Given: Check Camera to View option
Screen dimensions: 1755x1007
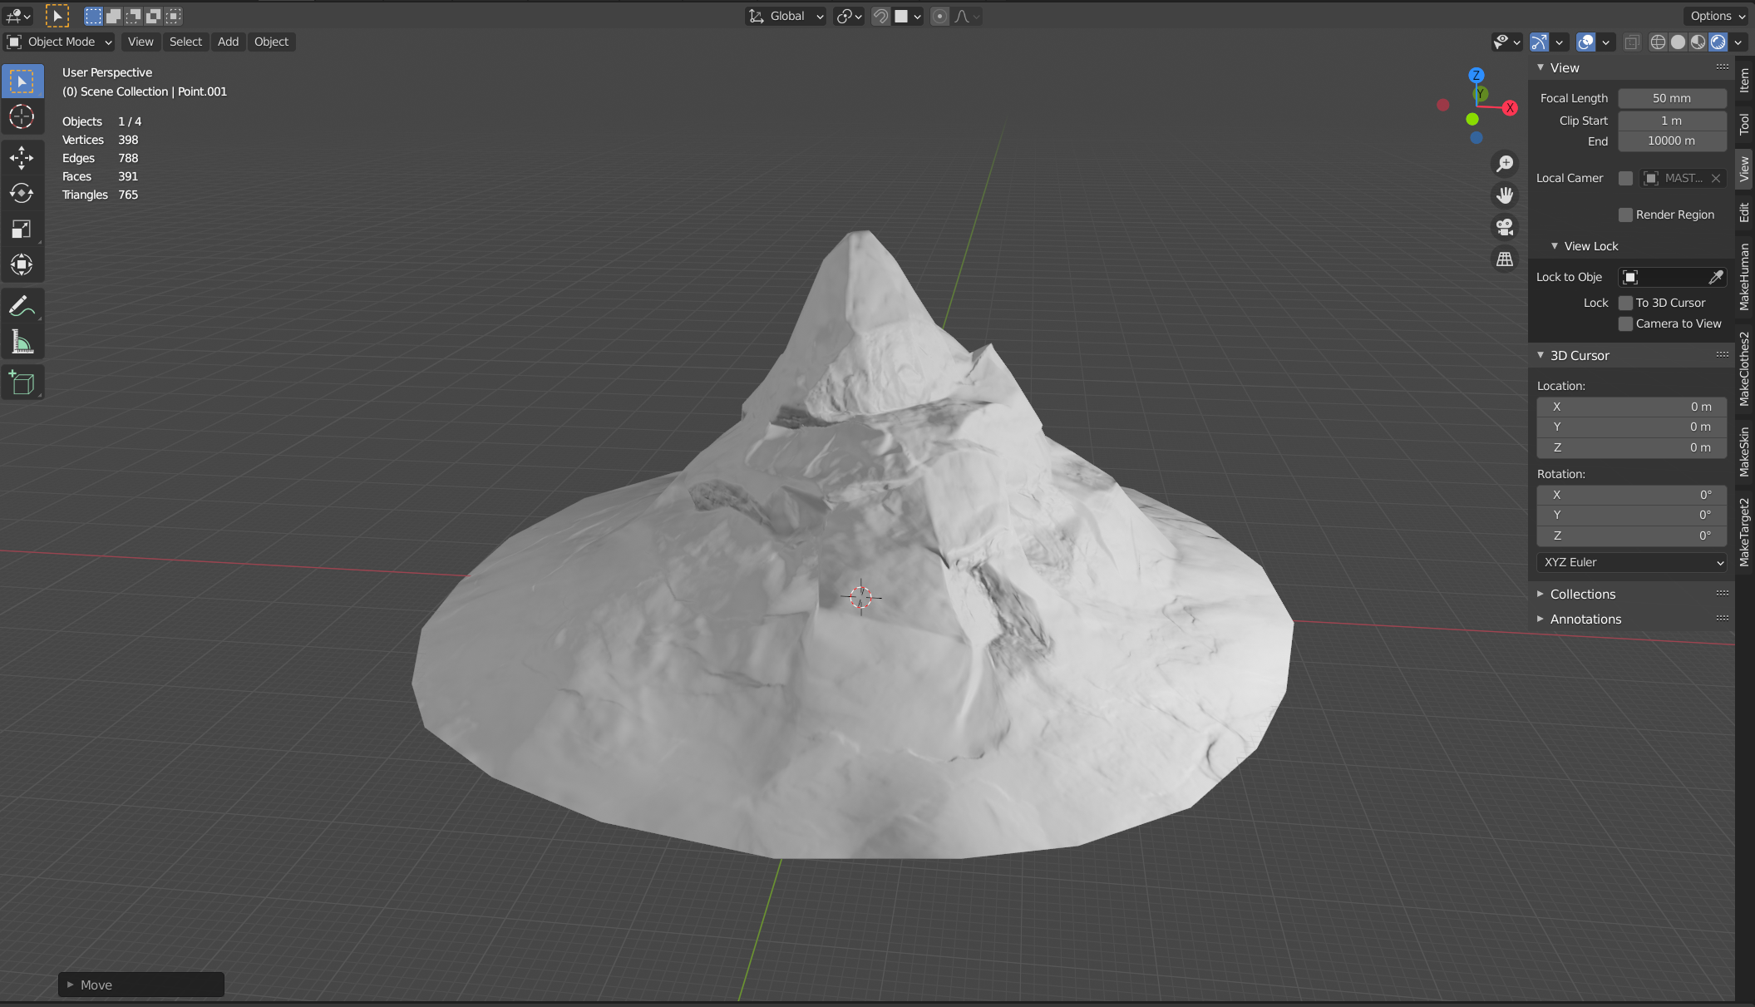Looking at the screenshot, I should [x=1625, y=323].
